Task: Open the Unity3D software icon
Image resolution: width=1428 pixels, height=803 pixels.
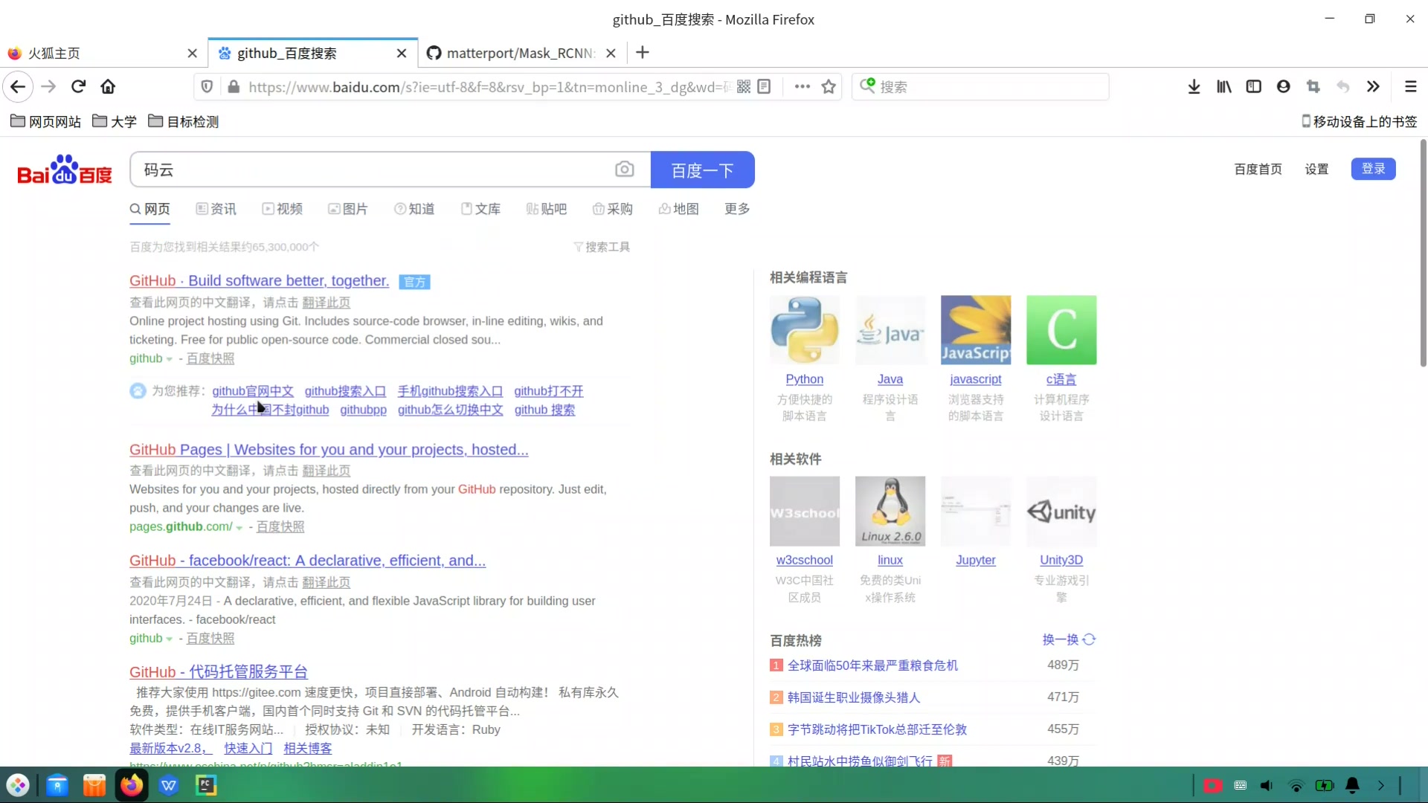Action: pyautogui.click(x=1061, y=511)
